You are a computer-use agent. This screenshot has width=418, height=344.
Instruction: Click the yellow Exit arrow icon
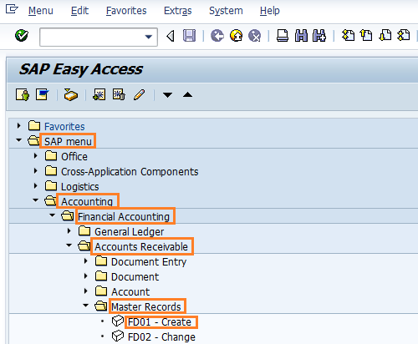click(x=236, y=36)
